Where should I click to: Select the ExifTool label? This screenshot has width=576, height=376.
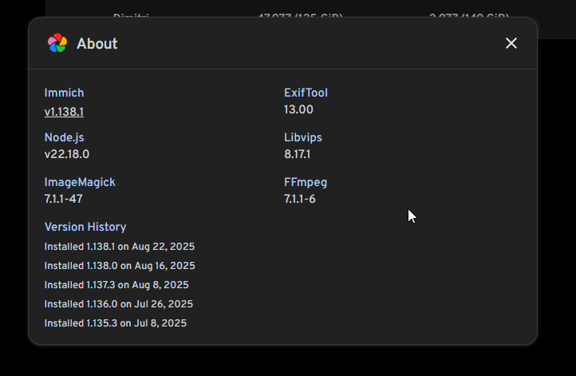(x=306, y=93)
